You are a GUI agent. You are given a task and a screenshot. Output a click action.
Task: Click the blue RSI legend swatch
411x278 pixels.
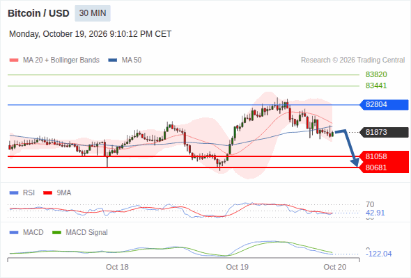point(14,193)
